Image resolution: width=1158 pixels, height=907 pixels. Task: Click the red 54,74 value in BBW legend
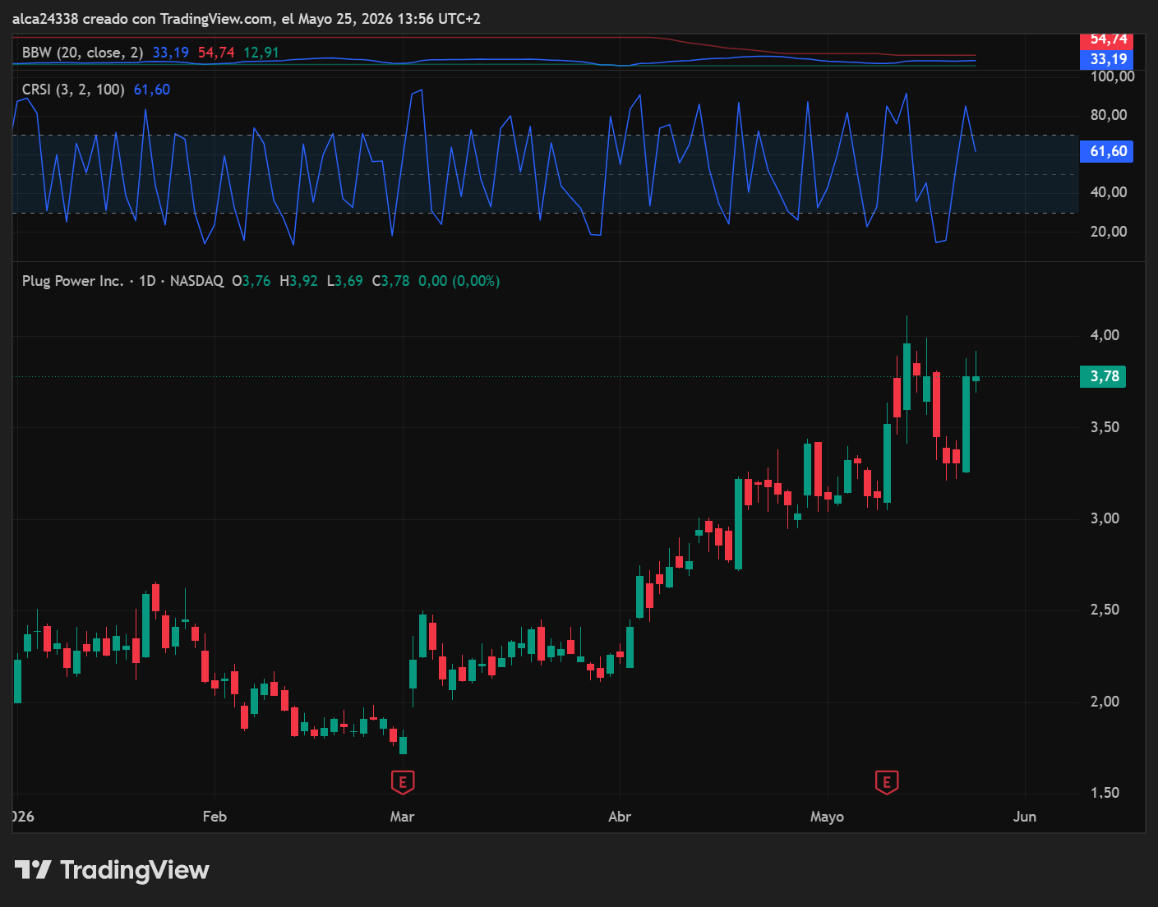pos(216,53)
